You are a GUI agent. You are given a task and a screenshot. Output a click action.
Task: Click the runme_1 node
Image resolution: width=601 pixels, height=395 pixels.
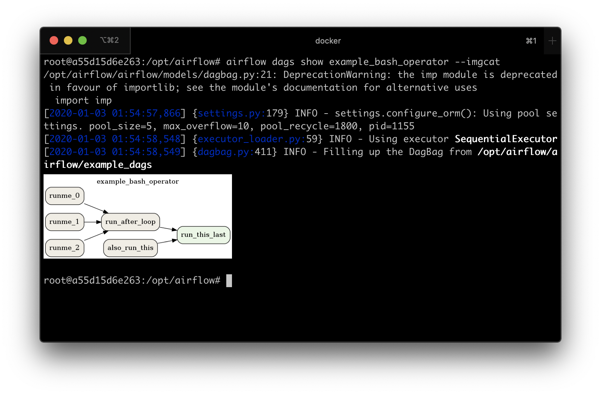(65, 222)
